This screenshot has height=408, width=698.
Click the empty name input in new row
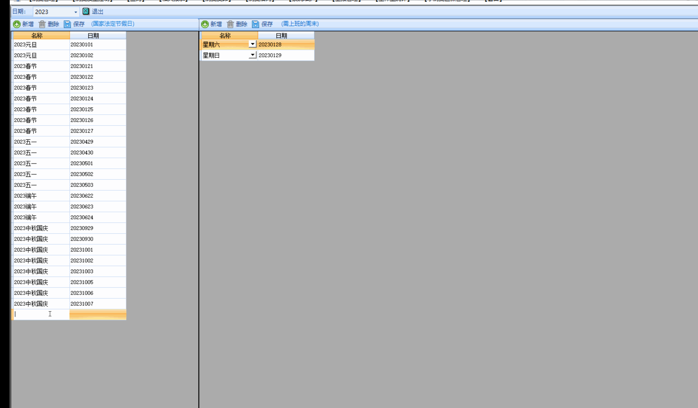tap(41, 314)
